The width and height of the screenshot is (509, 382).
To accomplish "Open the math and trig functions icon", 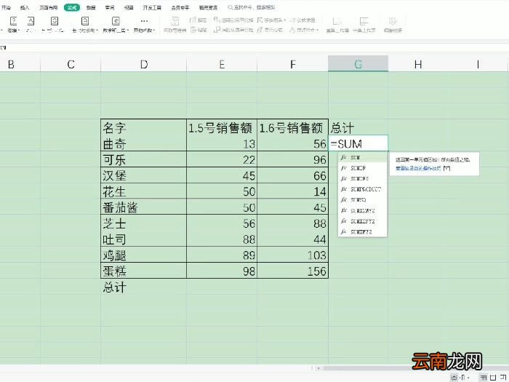I will click(116, 21).
